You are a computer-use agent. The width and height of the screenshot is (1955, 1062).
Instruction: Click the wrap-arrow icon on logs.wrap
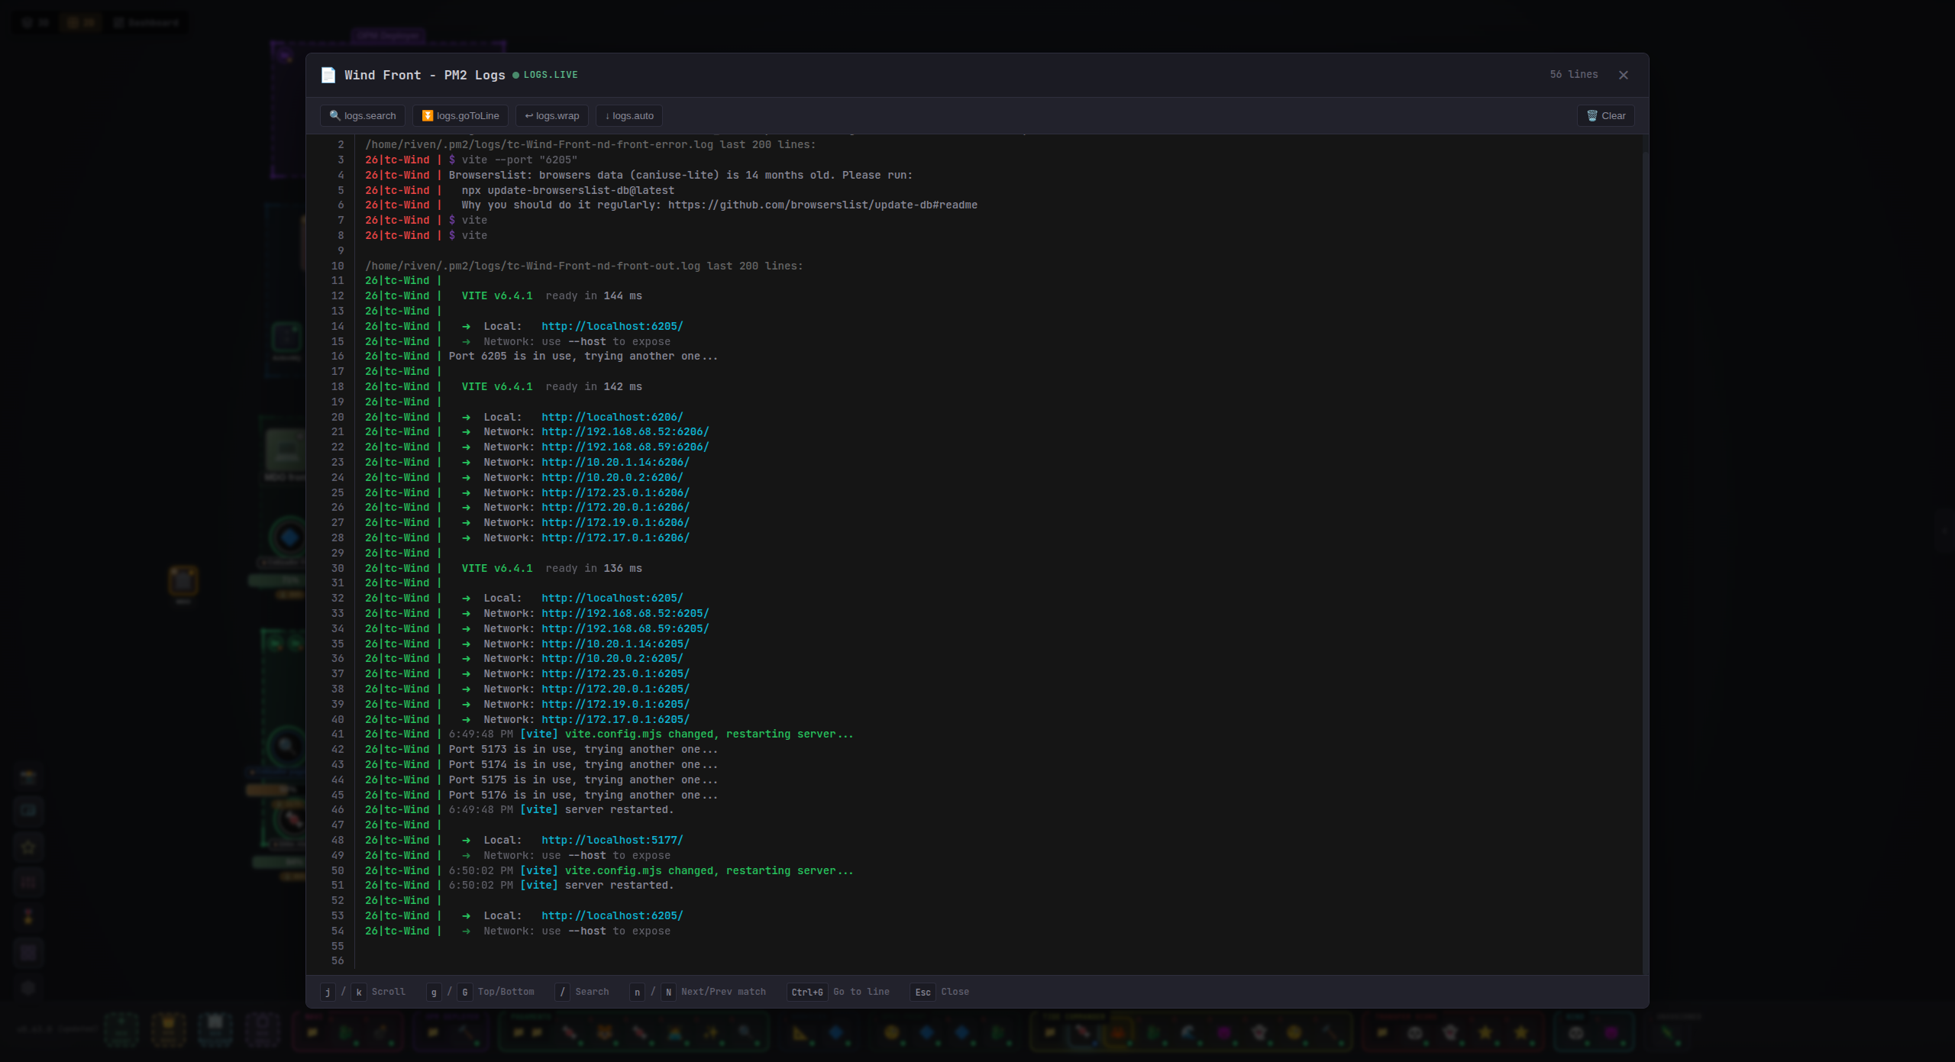point(530,115)
